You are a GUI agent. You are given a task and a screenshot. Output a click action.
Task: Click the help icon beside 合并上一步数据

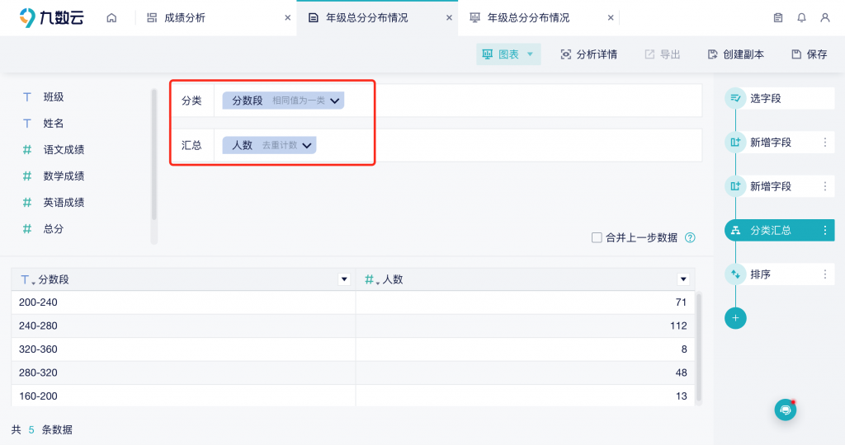(690, 237)
